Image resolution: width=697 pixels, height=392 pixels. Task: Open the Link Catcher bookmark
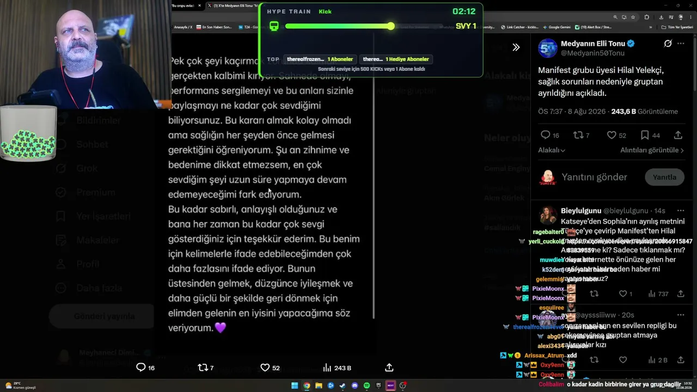tap(519, 27)
